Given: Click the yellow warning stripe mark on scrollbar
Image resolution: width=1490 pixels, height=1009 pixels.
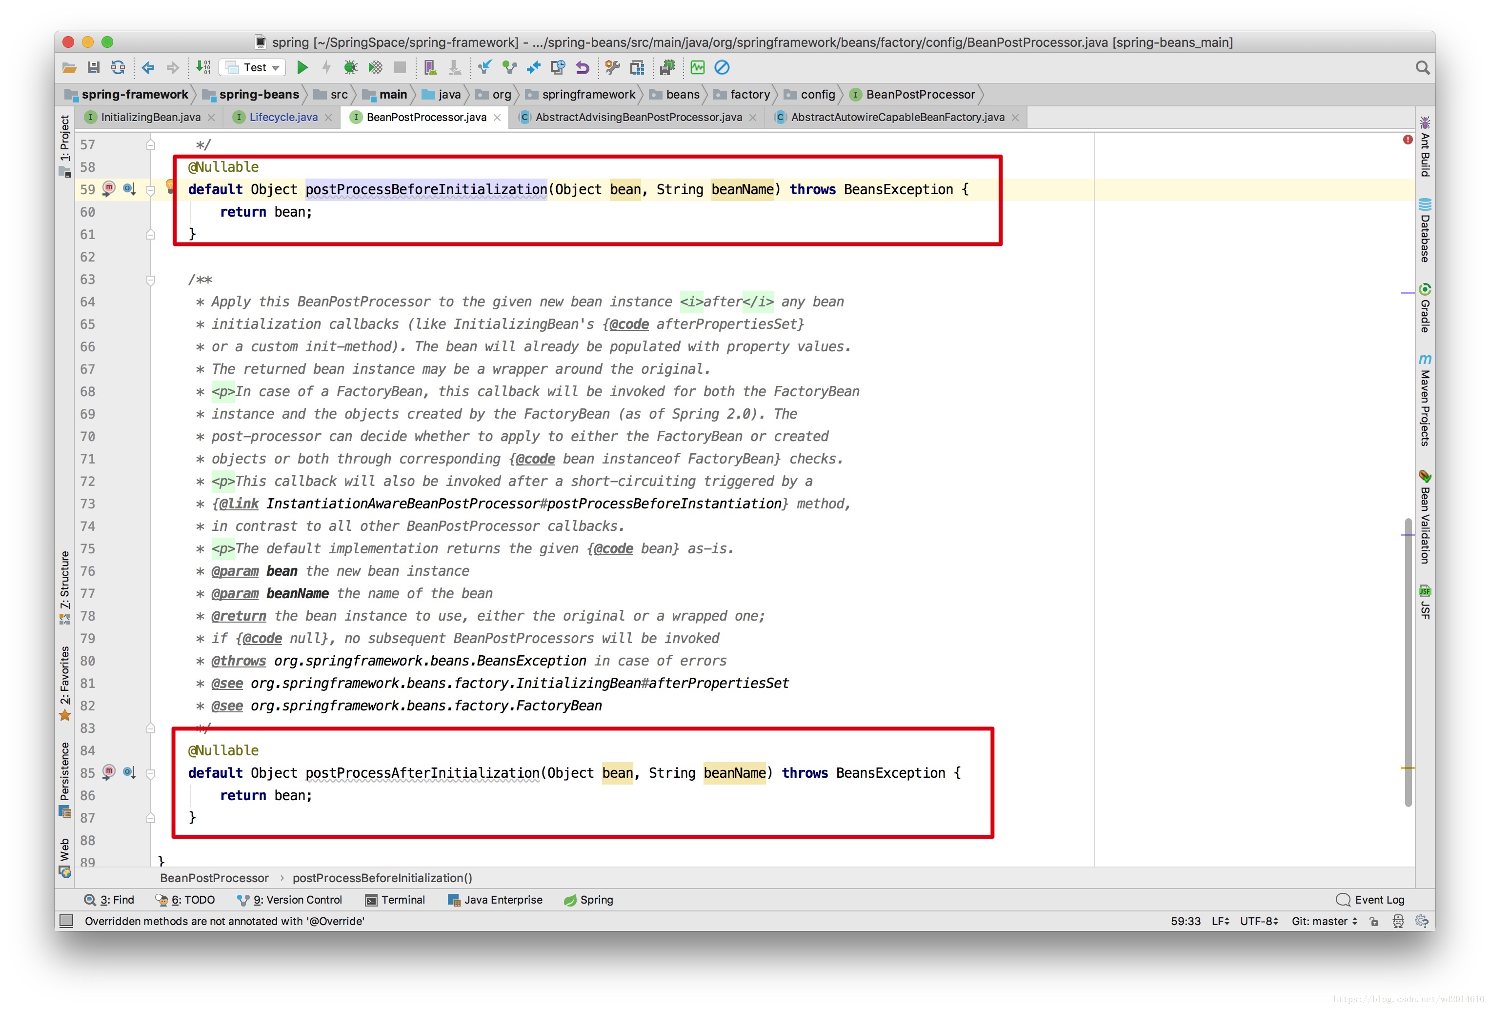Looking at the screenshot, I should (x=1408, y=767).
